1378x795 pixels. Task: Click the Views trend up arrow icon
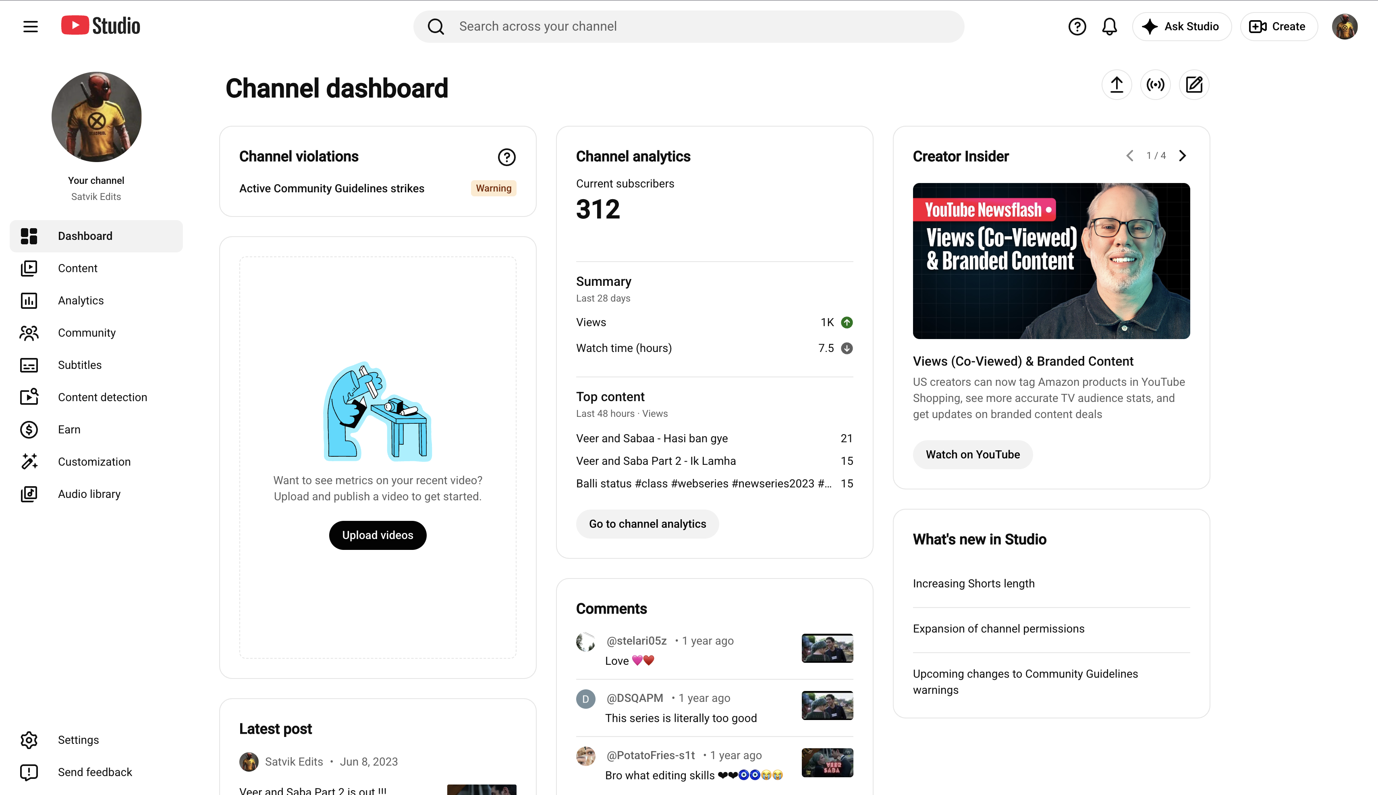click(847, 322)
